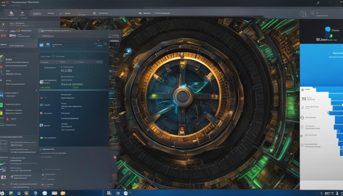Click the blue circular arrow button over the artwork
Image resolution: width=343 pixels, height=196 pixels.
coord(129,51)
